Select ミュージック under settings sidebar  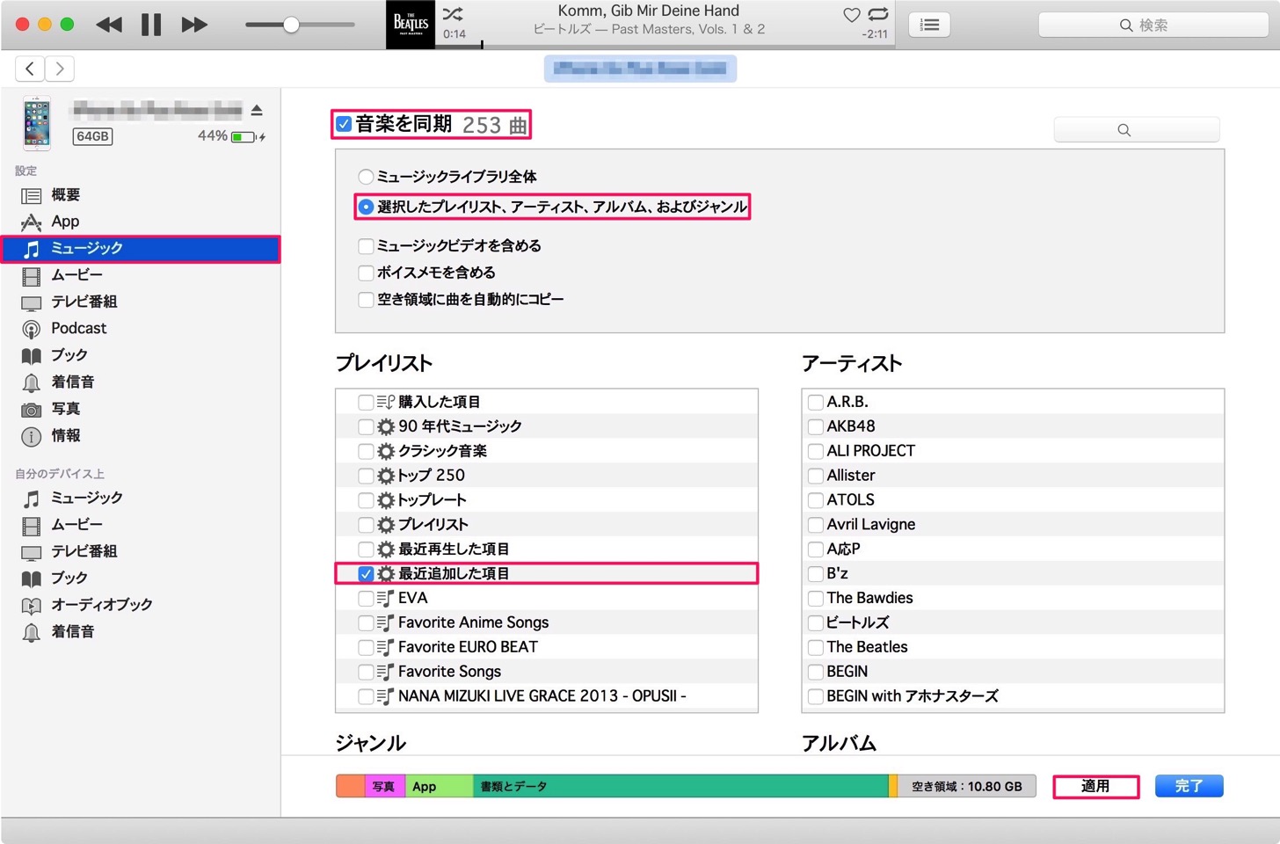[x=141, y=249]
